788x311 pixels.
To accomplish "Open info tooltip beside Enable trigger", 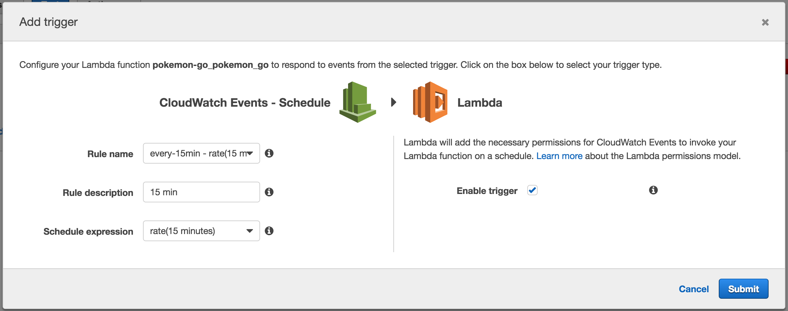I will [653, 190].
